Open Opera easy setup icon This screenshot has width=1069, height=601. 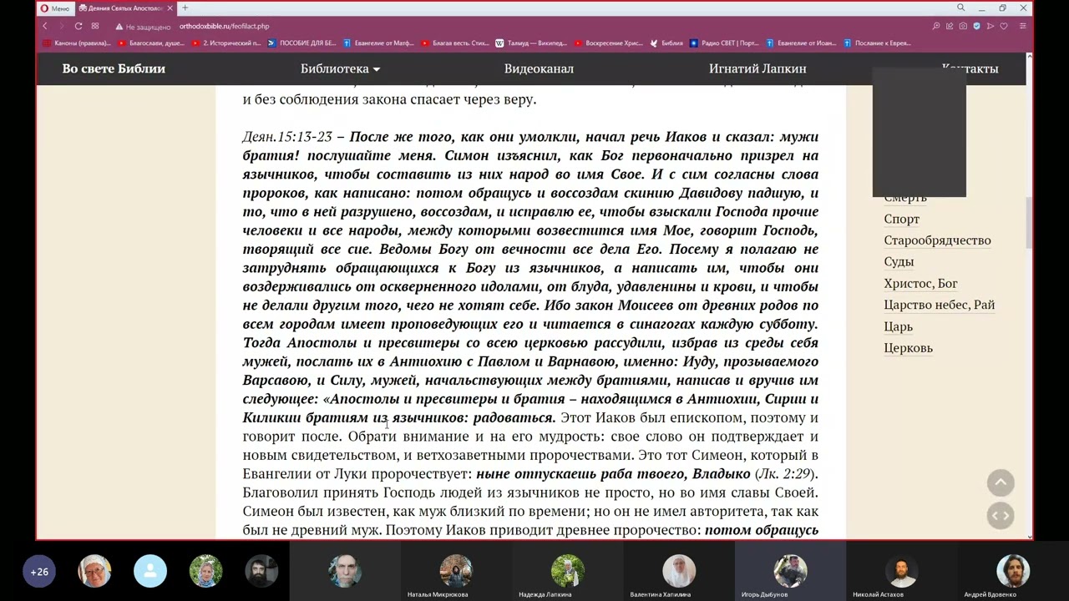coord(1023,26)
